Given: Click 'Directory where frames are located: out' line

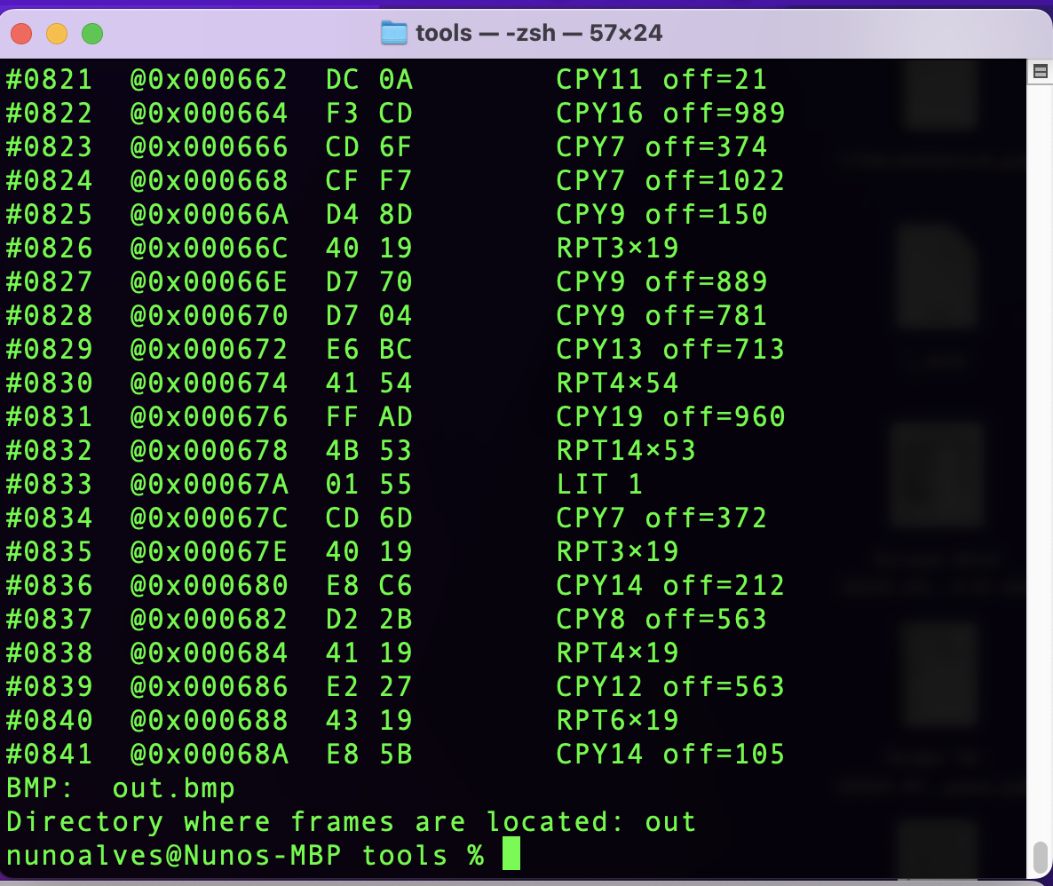Looking at the screenshot, I should coord(351,821).
